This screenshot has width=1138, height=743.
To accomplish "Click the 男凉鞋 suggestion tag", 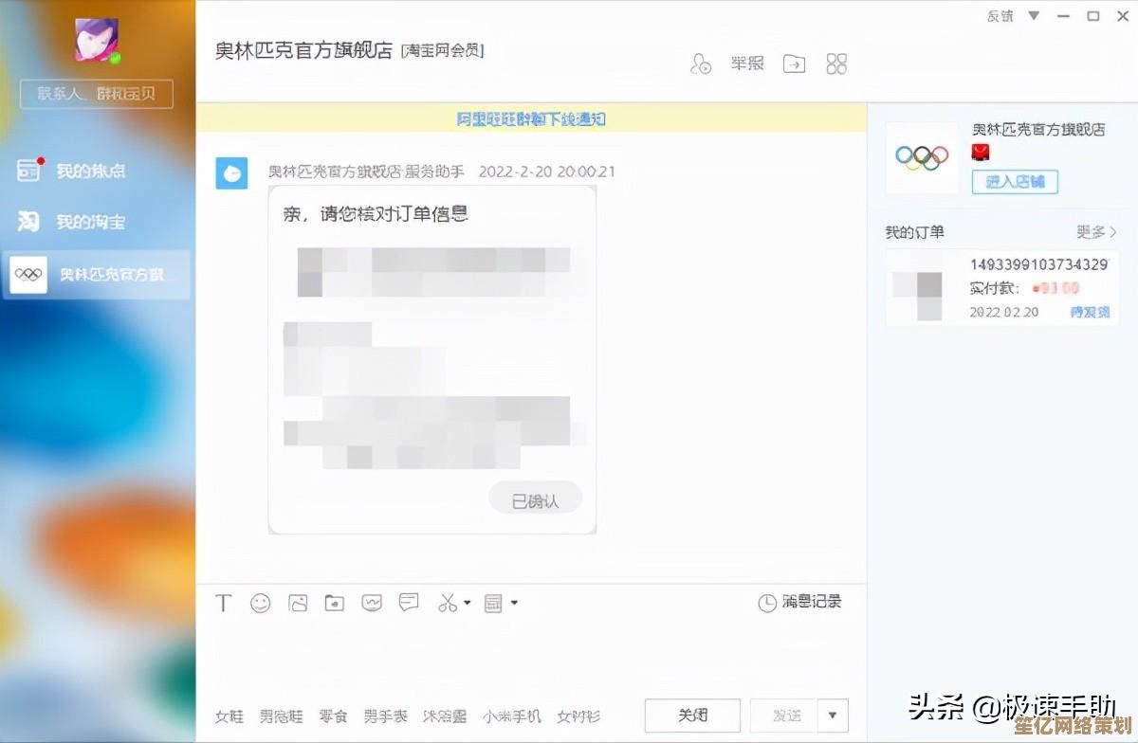I will click(x=282, y=716).
